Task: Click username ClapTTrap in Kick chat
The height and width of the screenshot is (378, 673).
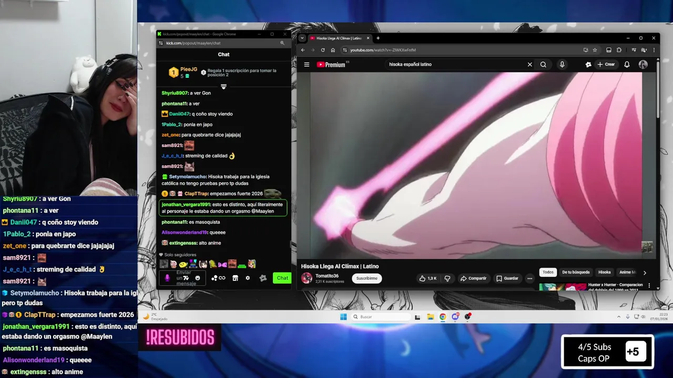Action: click(196, 194)
